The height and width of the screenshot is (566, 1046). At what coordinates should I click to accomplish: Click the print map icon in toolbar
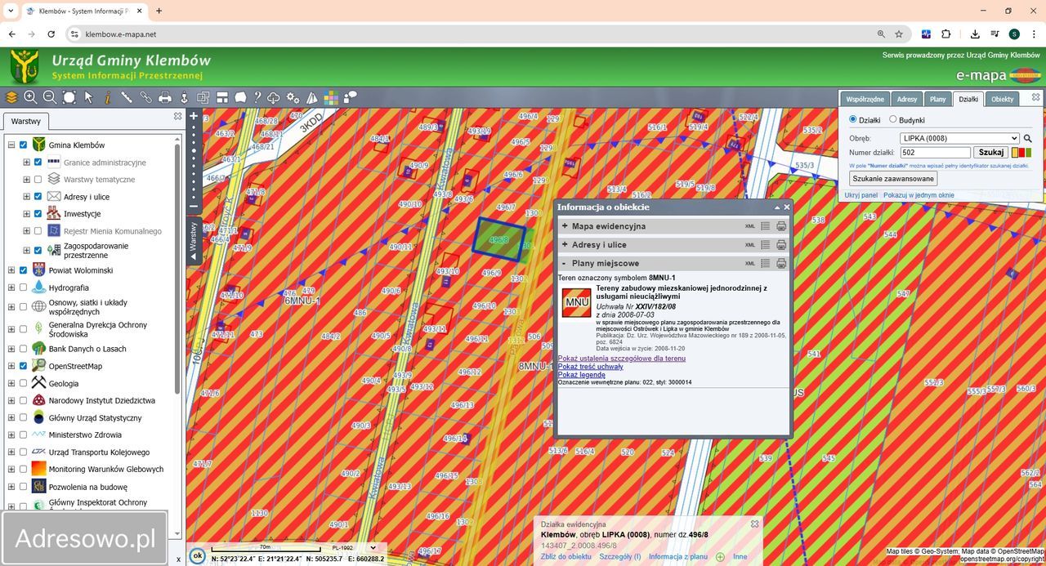pyautogui.click(x=165, y=97)
